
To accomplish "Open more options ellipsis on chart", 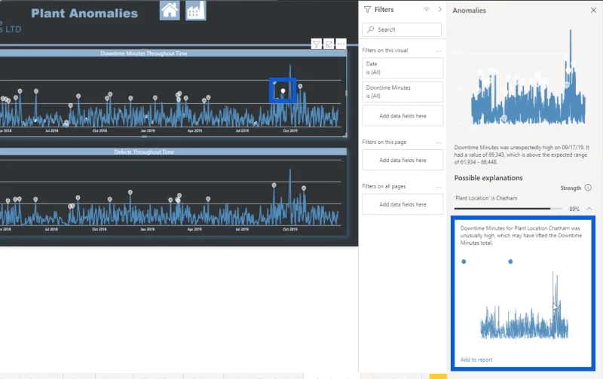I will point(341,44).
